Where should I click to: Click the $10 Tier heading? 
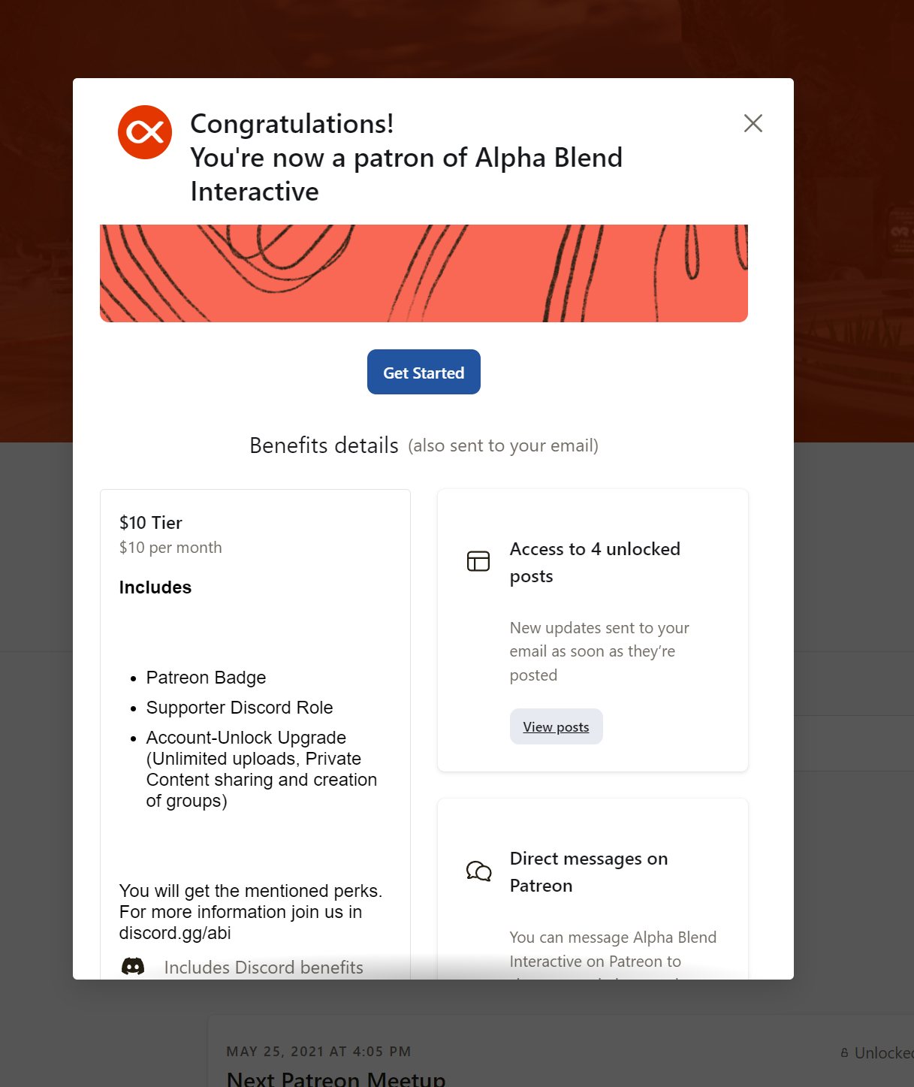pos(151,523)
